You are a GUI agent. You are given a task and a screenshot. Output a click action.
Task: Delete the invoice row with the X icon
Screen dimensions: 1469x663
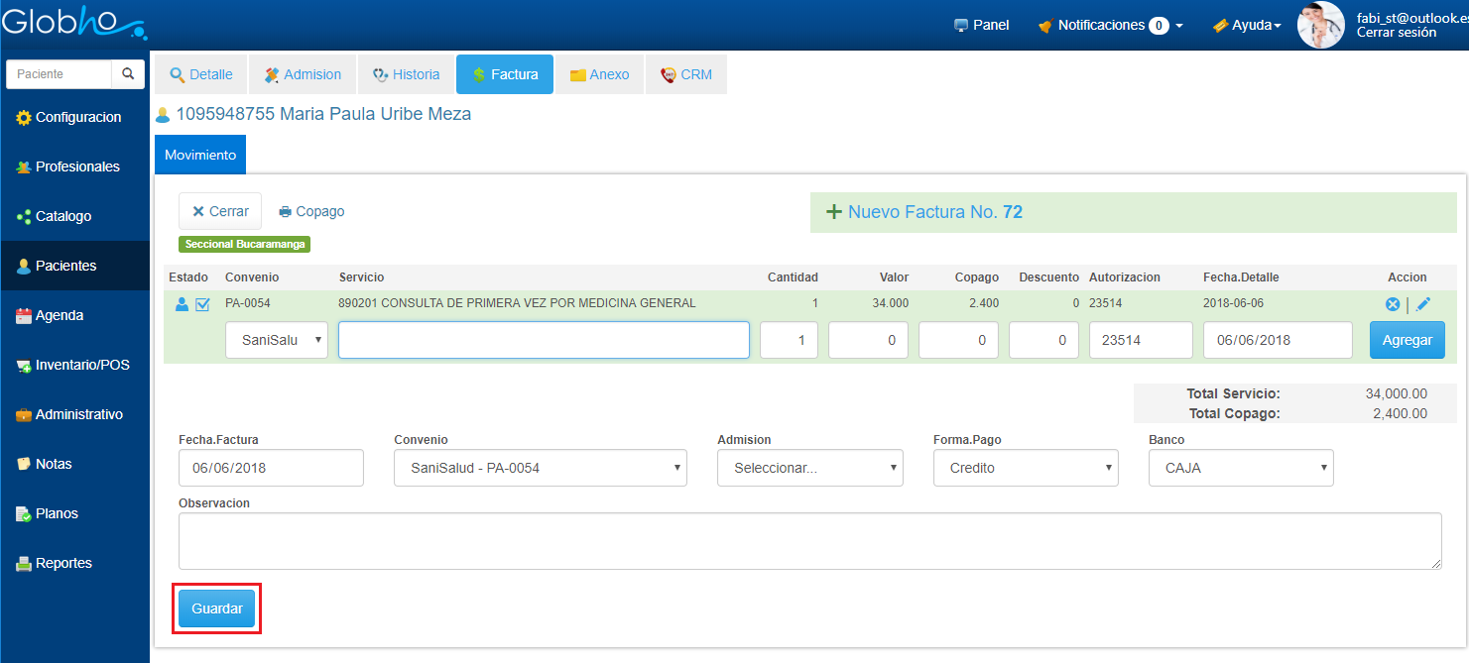1392,304
